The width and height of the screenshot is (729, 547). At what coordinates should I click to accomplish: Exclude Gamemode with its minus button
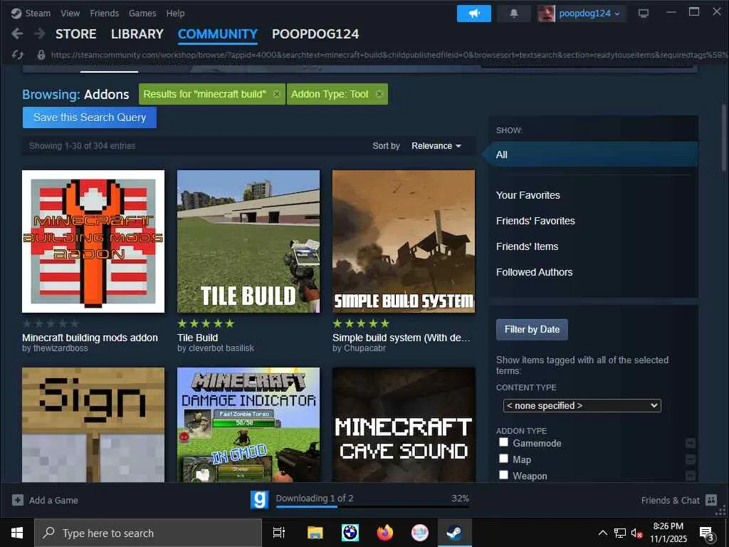691,443
